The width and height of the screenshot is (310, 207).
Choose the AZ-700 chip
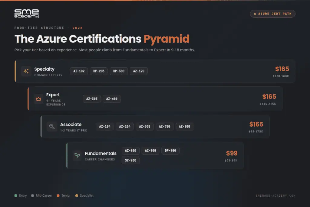coord(165,126)
